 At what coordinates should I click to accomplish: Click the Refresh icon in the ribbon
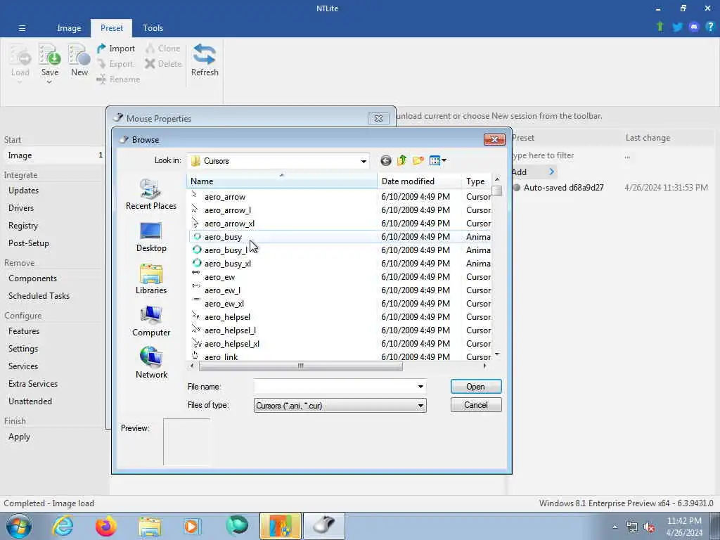tap(205, 55)
